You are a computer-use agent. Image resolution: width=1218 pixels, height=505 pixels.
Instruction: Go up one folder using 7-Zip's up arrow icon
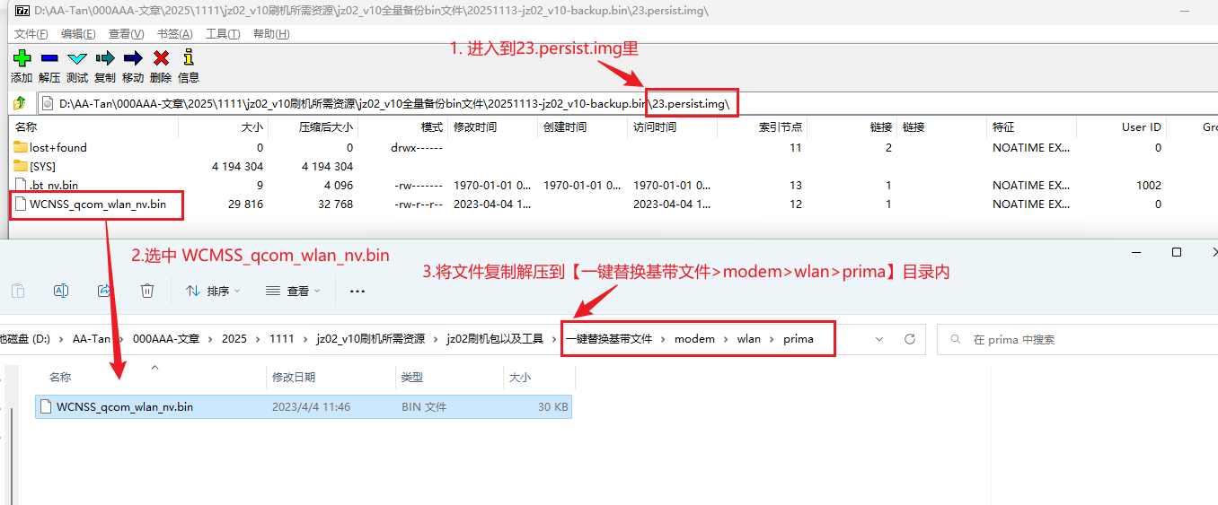click(x=19, y=103)
